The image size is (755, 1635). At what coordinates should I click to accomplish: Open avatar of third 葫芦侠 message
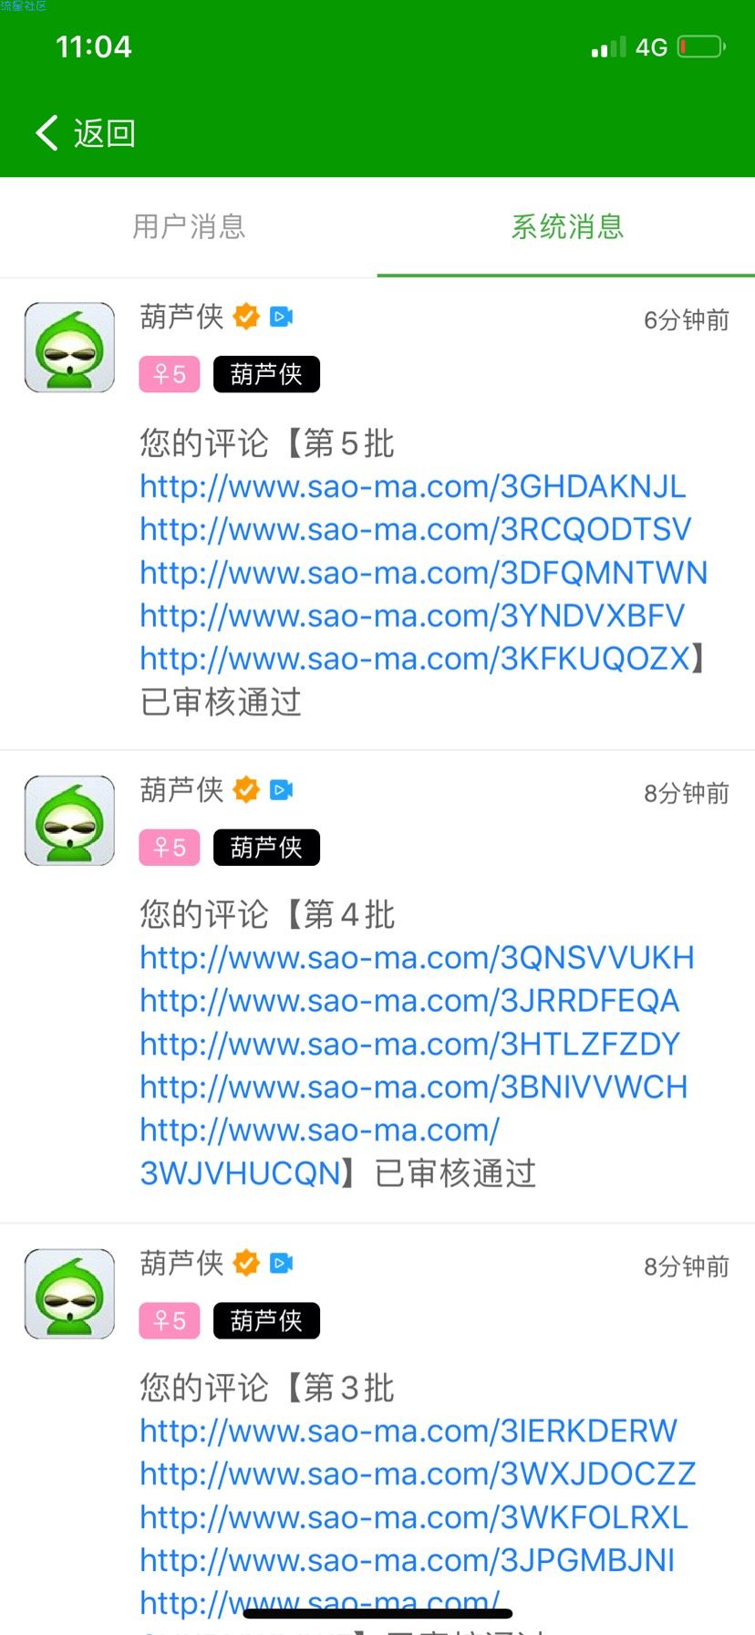tap(69, 1294)
